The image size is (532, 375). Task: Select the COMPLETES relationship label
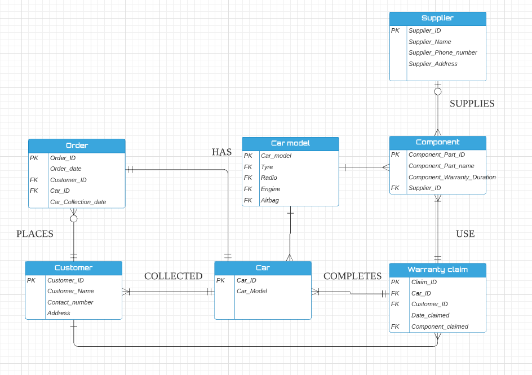352,276
